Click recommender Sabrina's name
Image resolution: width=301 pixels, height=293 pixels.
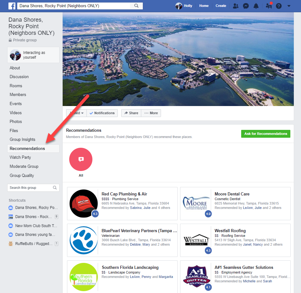(136, 208)
